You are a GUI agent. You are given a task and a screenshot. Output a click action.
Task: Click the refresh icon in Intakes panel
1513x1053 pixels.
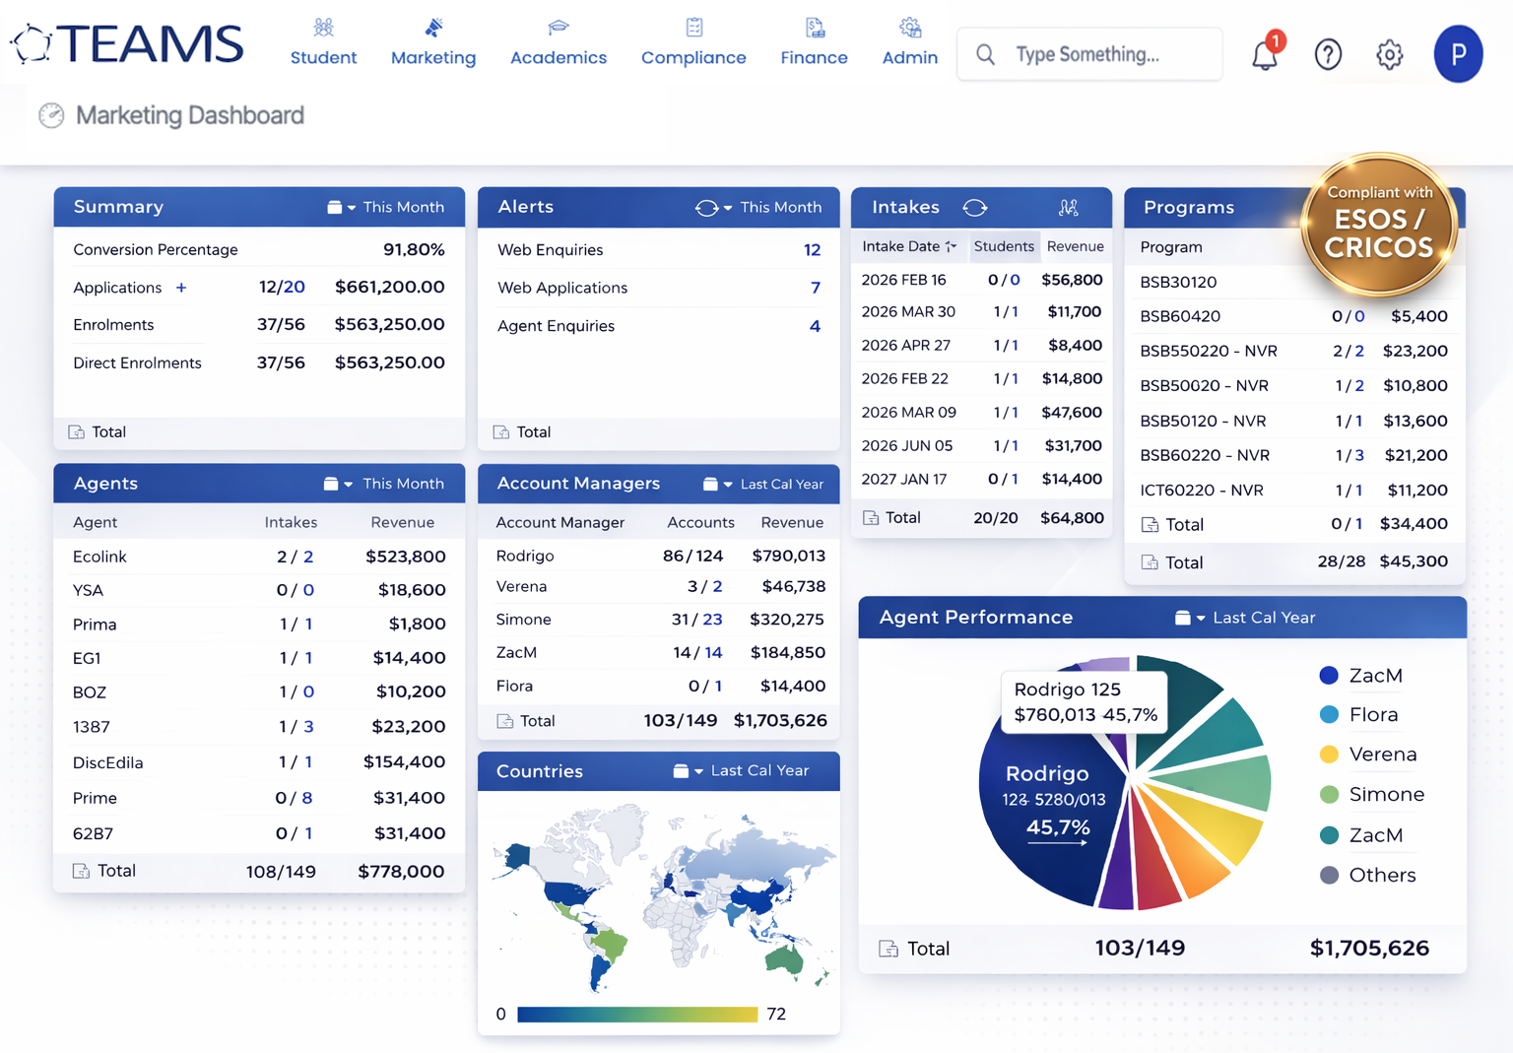tap(974, 208)
